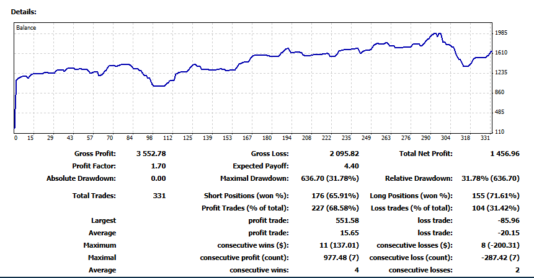Select the Absolute Drawdown: label
The width and height of the screenshot is (534, 278).
(x=81, y=178)
